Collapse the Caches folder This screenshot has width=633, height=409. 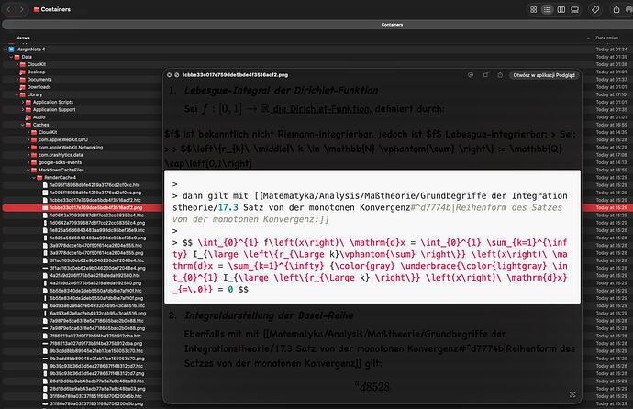(x=23, y=125)
